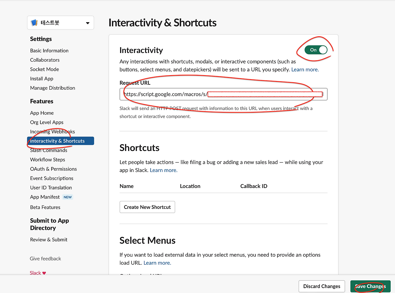This screenshot has width=395, height=293.
Task: Click the Select Menus section heading
Action: [x=148, y=241]
